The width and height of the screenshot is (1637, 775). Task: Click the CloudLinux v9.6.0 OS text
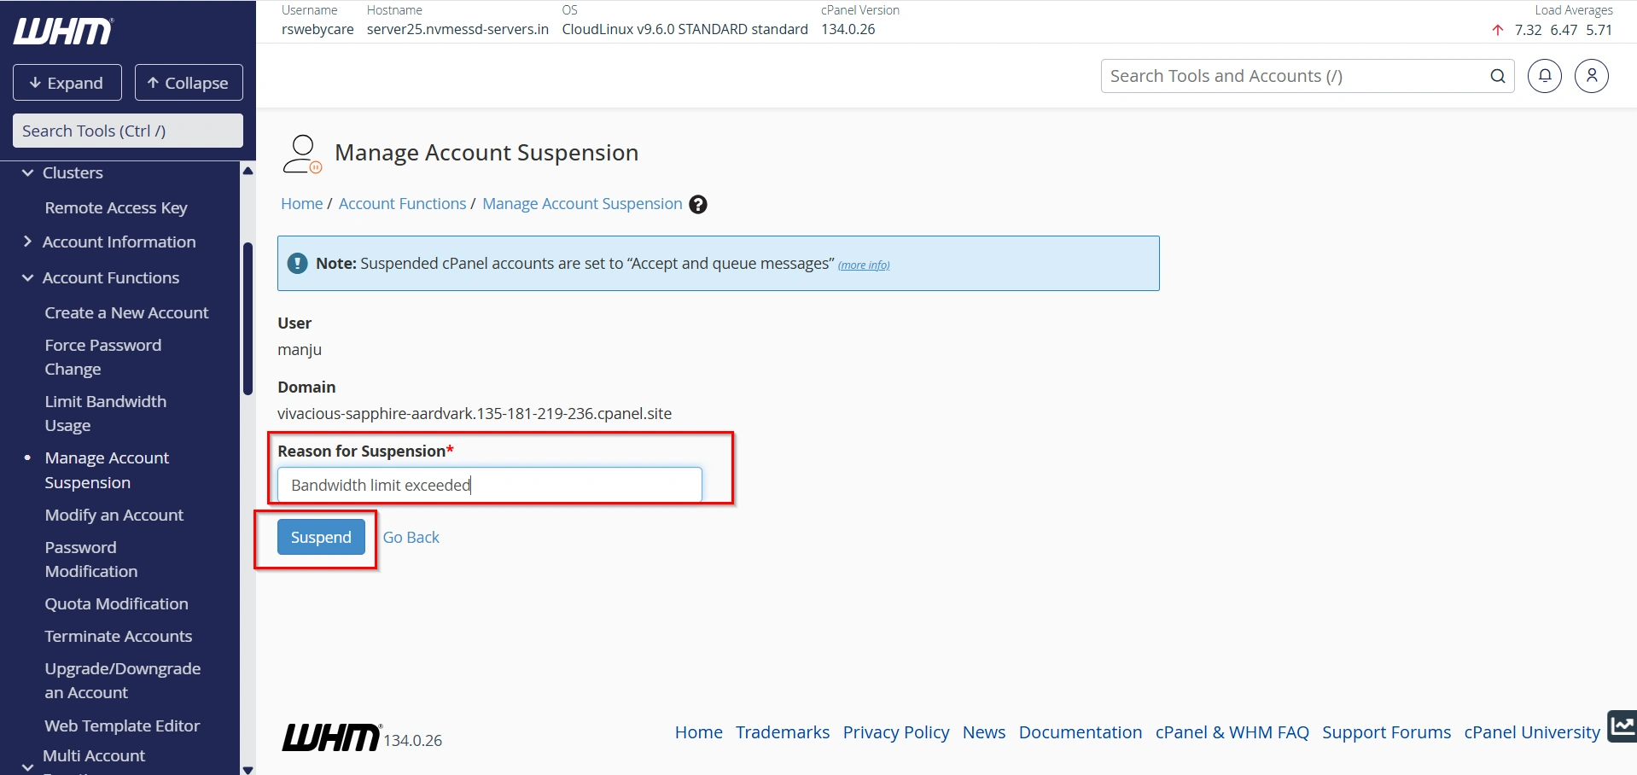coord(685,29)
